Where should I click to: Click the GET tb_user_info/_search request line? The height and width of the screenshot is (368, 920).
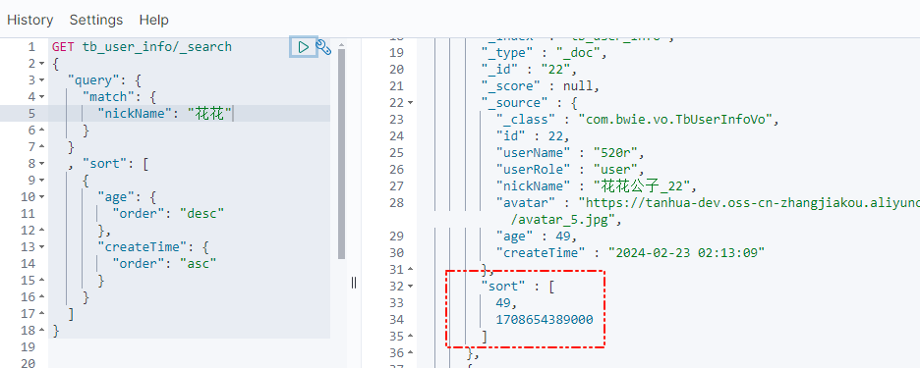pyautogui.click(x=142, y=47)
